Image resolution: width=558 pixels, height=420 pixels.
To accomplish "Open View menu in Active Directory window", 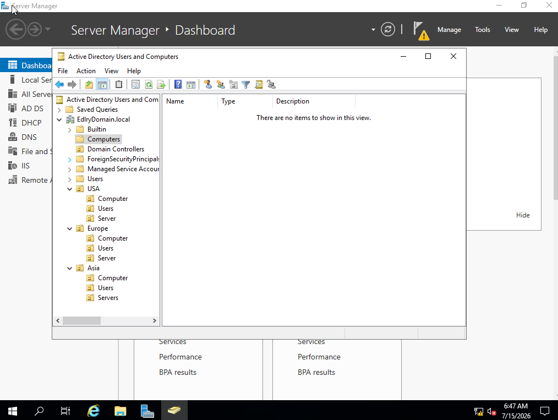I will pyautogui.click(x=111, y=71).
